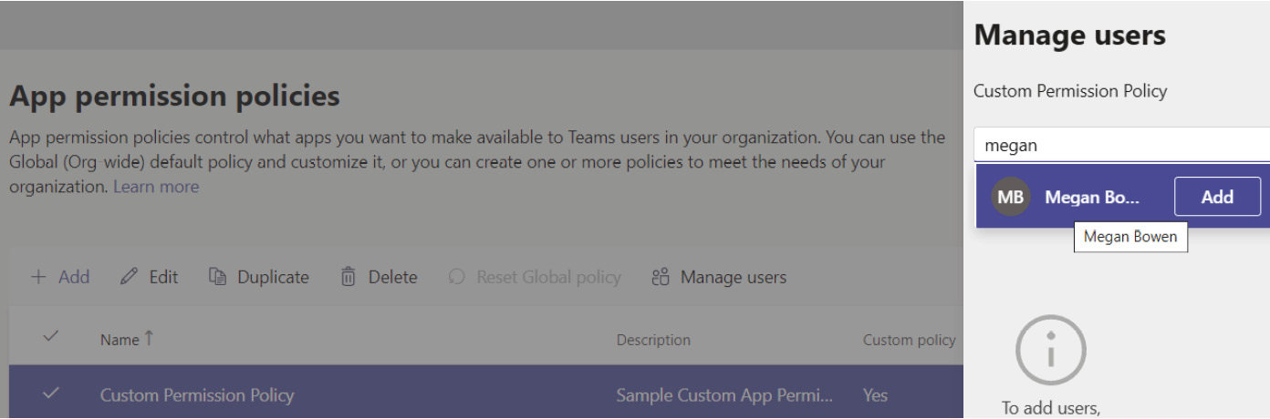Click the Reset Global policy icon
Image resolution: width=1270 pixels, height=419 pixels.
(457, 277)
